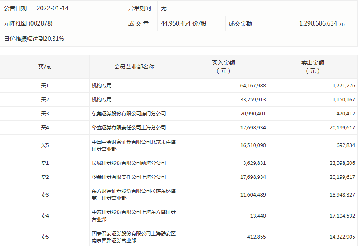Select buy amount 16,510,090
The width and height of the screenshot is (358, 246).
click(x=253, y=145)
